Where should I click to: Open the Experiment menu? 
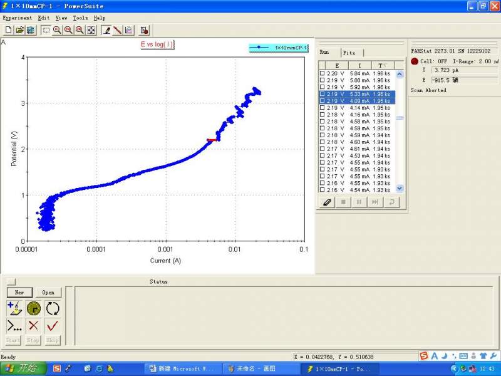[18, 18]
